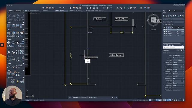
Task: Collapse the Text panel section
Action: pos(7,49)
